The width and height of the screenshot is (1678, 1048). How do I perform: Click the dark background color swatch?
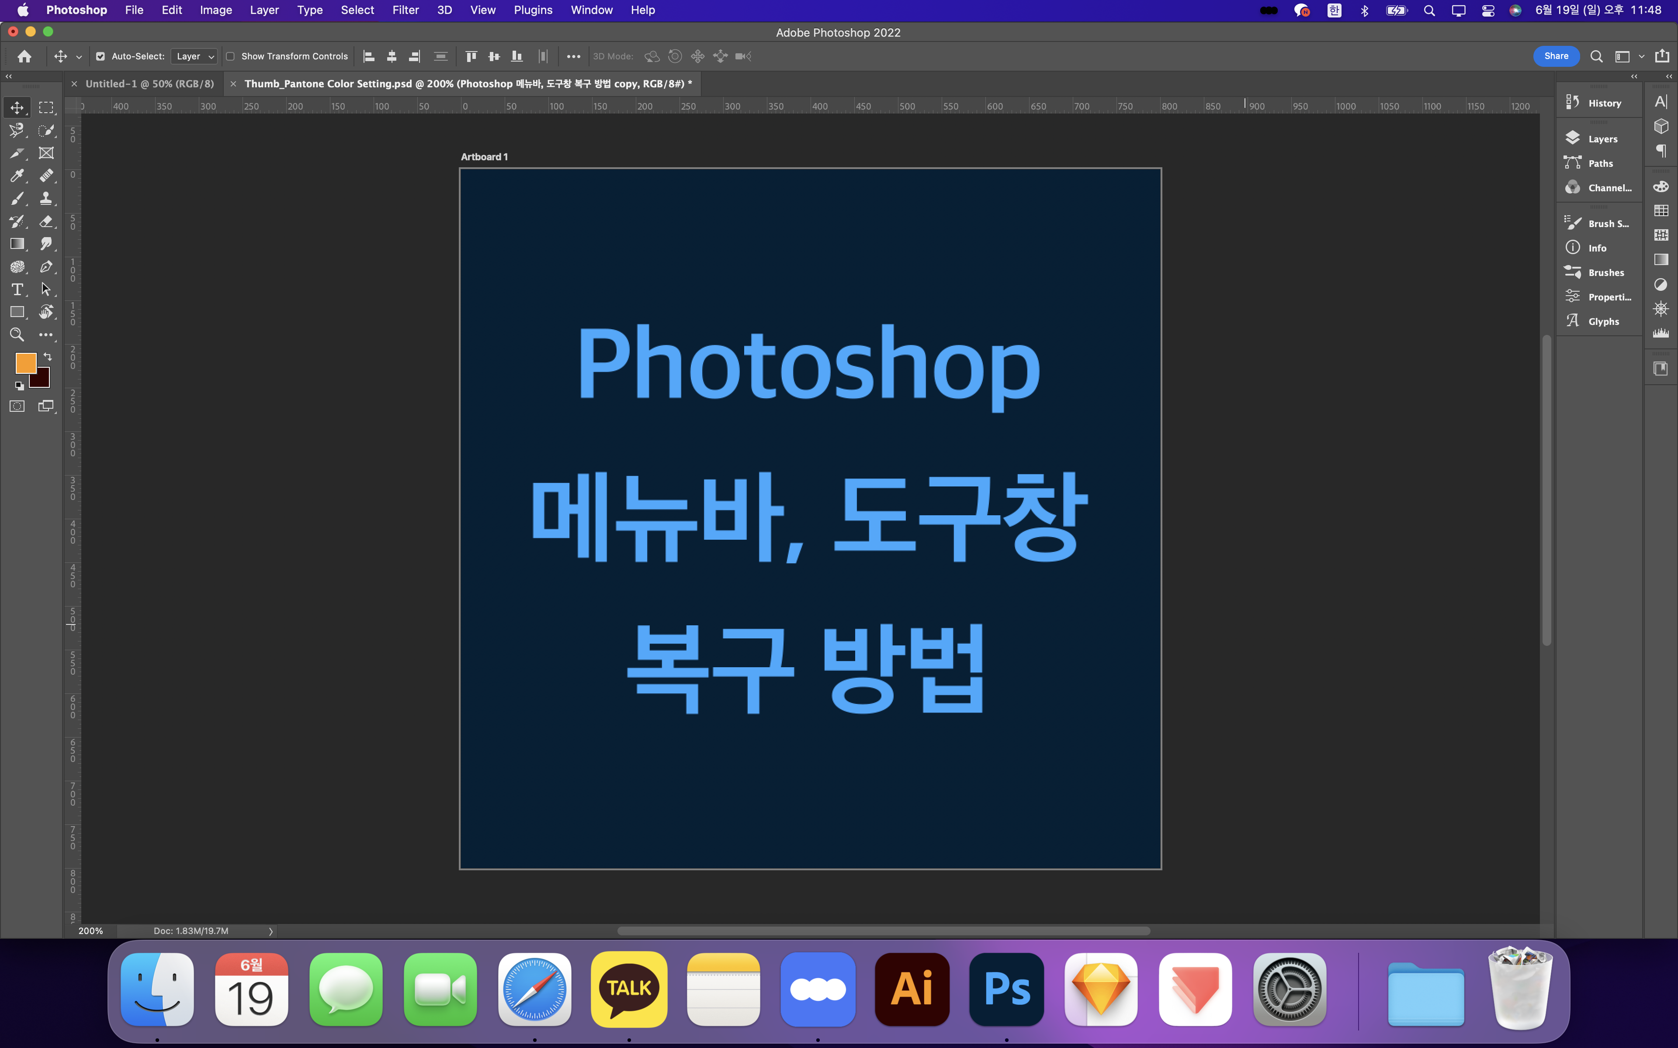(x=42, y=380)
